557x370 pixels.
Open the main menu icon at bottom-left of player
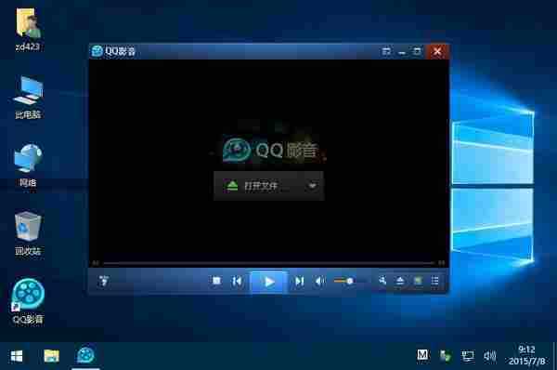103,281
